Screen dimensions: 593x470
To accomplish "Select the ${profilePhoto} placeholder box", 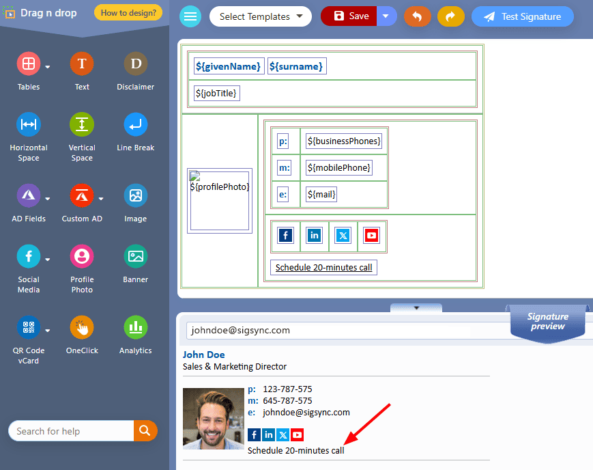I will pos(220,201).
